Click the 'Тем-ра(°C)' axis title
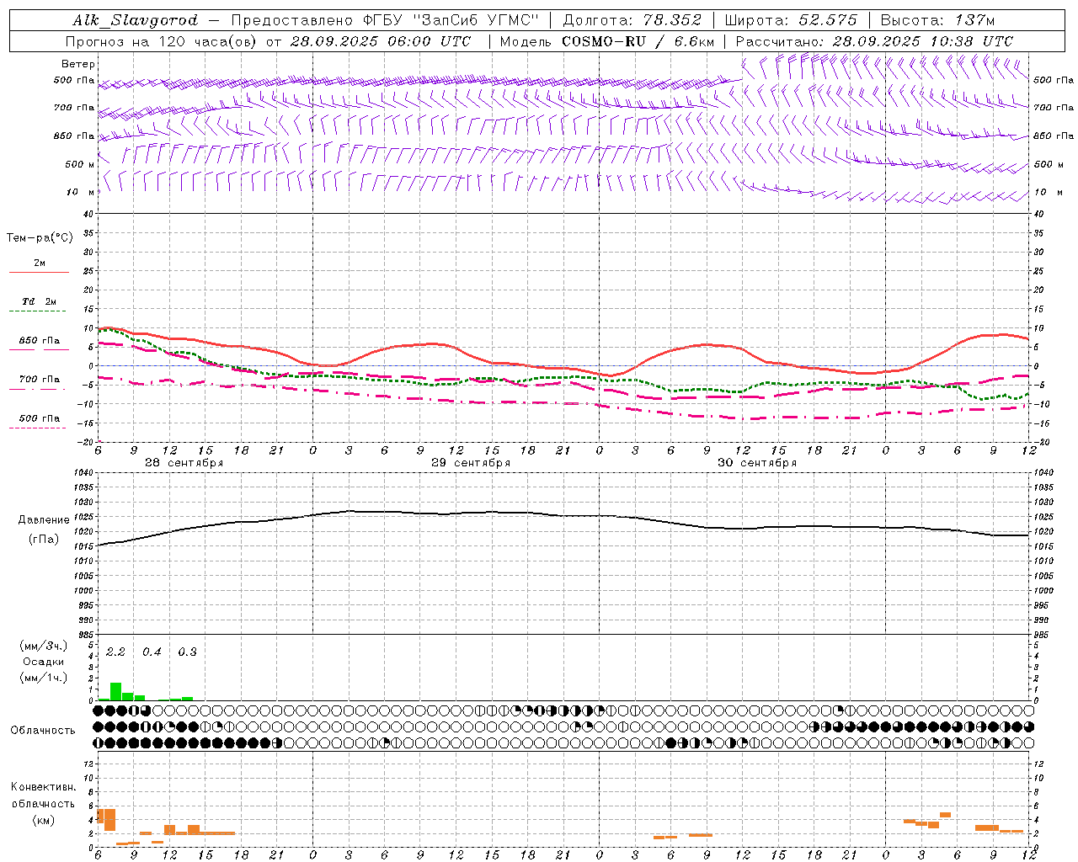 click(x=40, y=237)
